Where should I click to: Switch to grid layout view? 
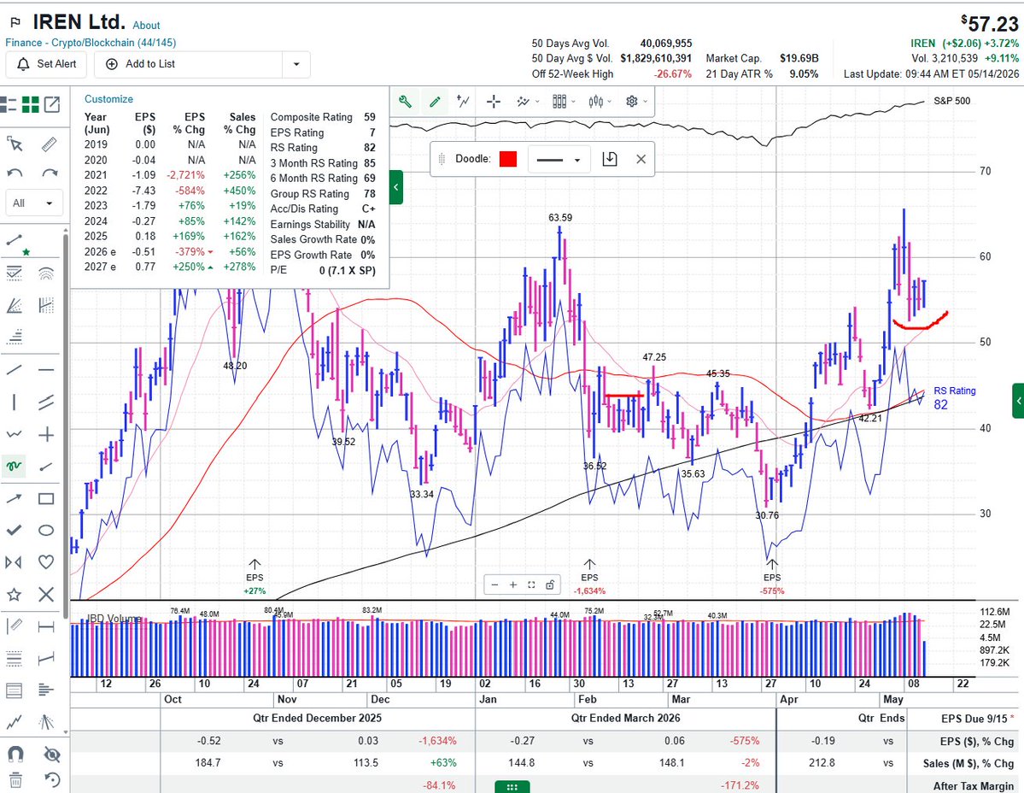click(x=30, y=104)
